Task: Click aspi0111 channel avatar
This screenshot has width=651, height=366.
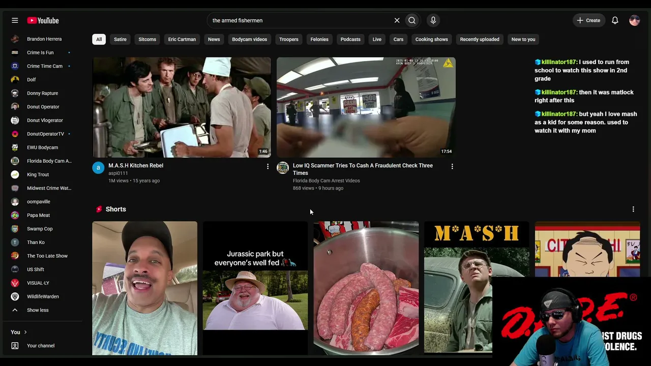Action: pos(98,168)
